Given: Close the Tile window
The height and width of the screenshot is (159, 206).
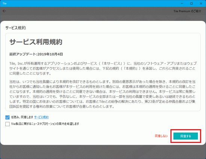Looking at the screenshot, I should click(x=201, y=3).
